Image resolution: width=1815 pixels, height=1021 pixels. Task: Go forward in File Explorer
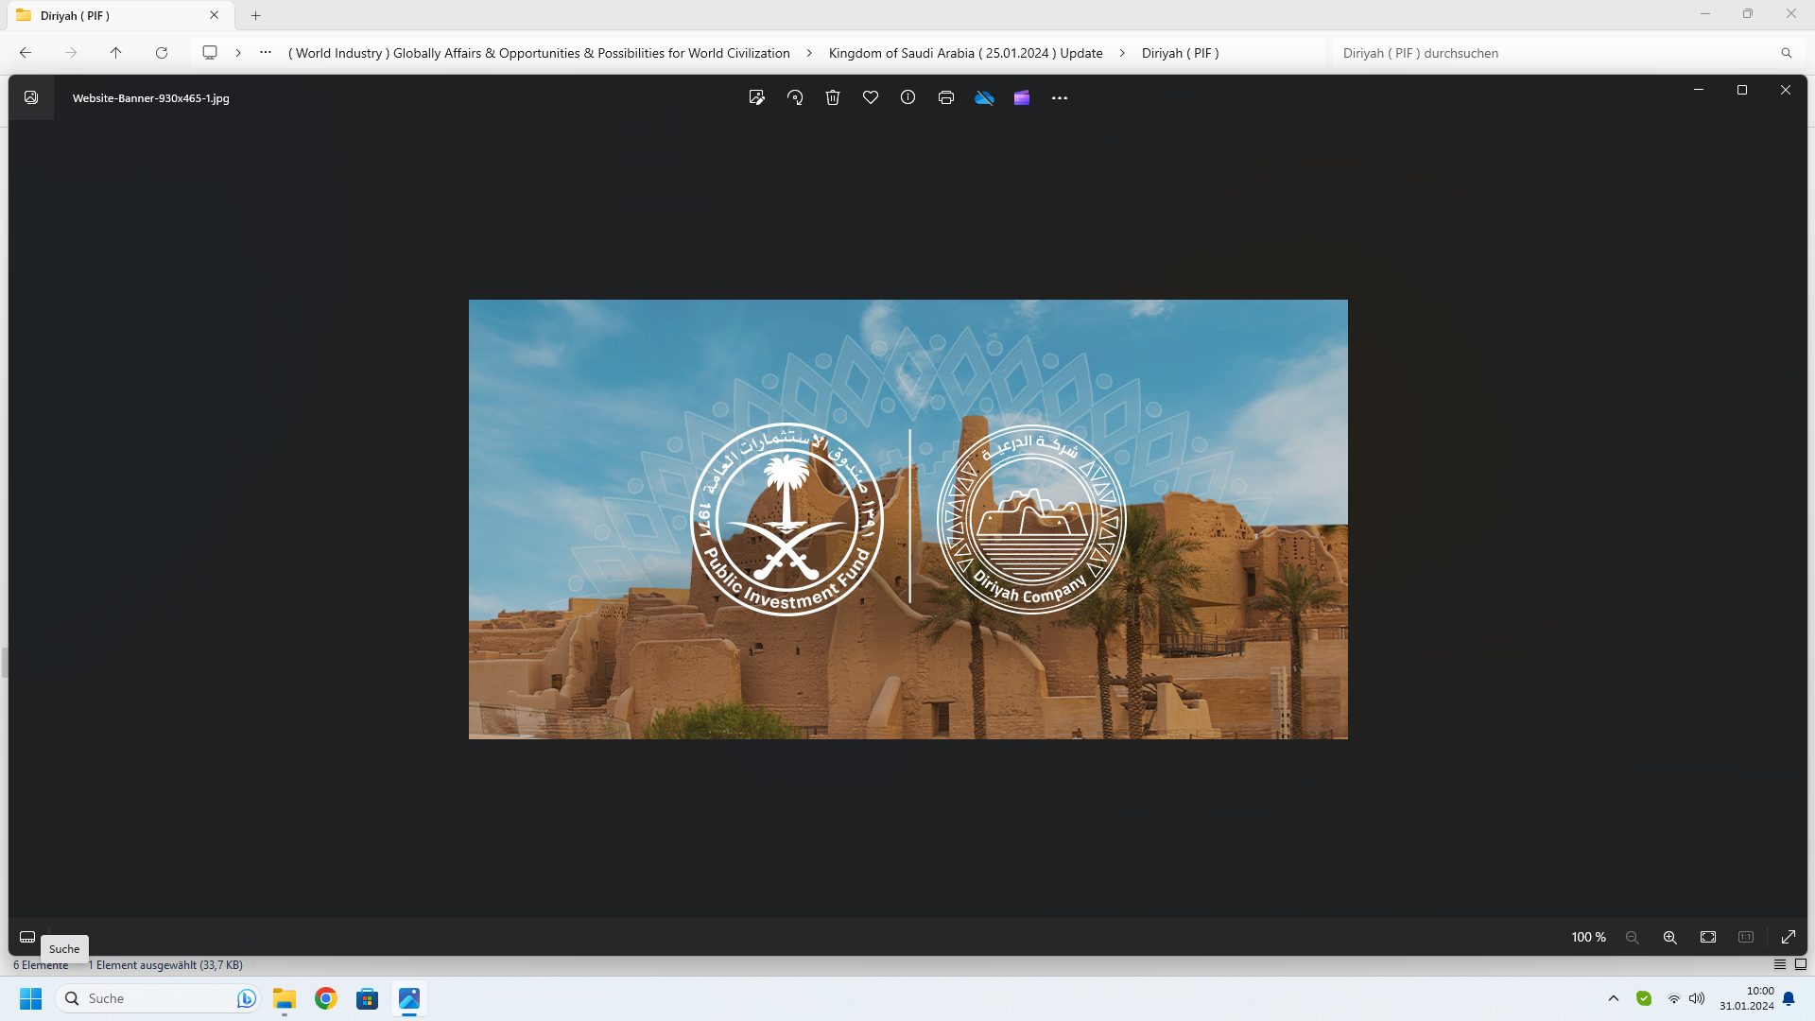[x=71, y=53]
